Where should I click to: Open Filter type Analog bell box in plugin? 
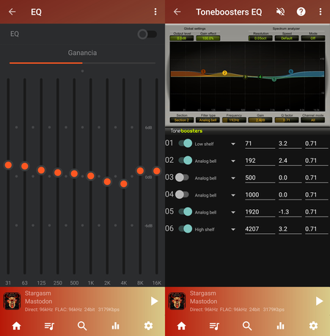click(208, 120)
